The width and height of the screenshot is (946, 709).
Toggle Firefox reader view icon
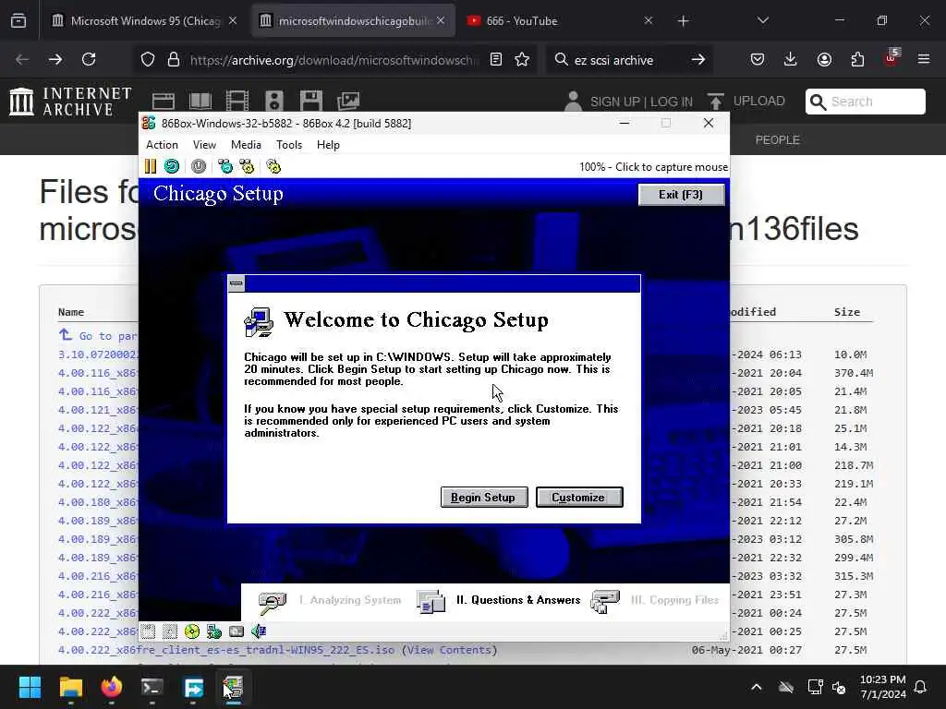pyautogui.click(x=496, y=59)
